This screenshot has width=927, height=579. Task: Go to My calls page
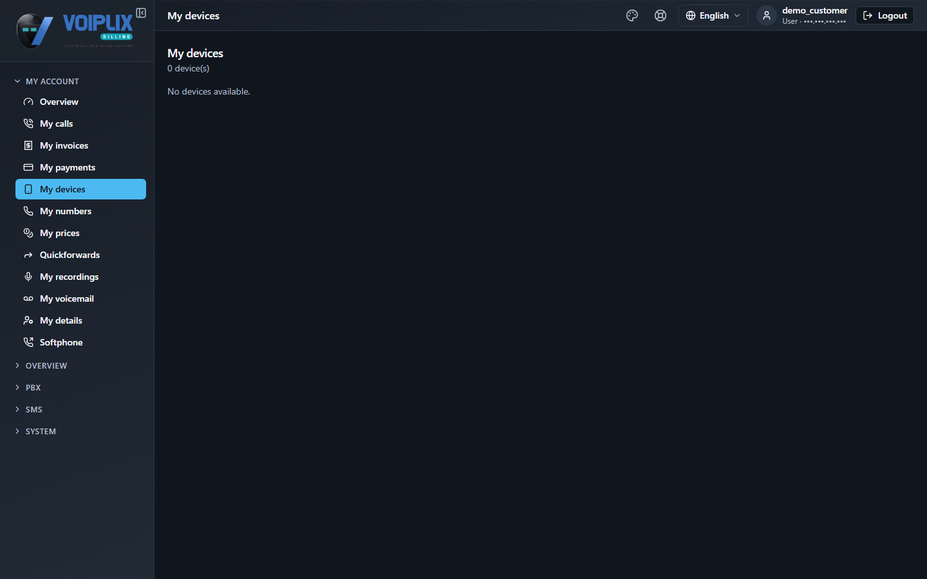(x=80, y=124)
